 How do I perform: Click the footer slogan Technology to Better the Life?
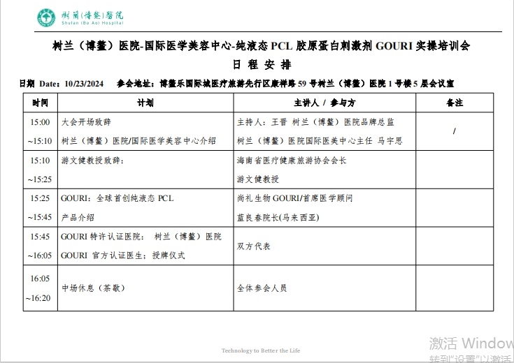tap(260, 350)
